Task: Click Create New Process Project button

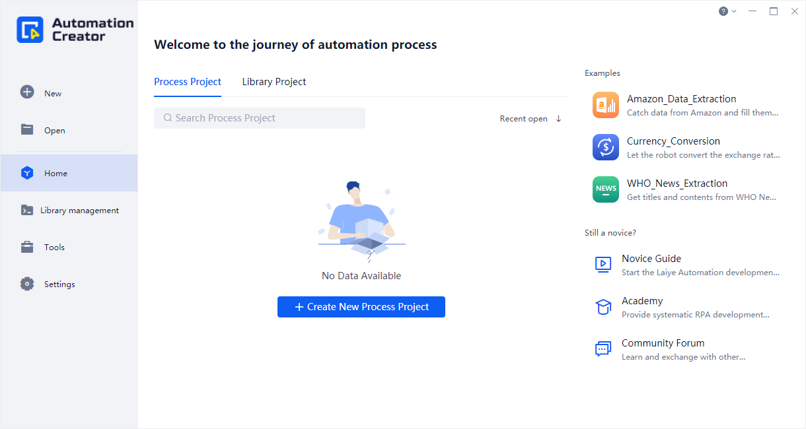Action: point(361,307)
